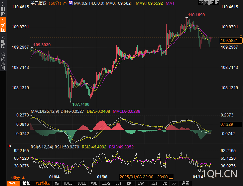Image resolution: width=243 pixels, height=186 pixels.
Task: Click the jump-to-start chart range icon
Action: tap(206, 3)
